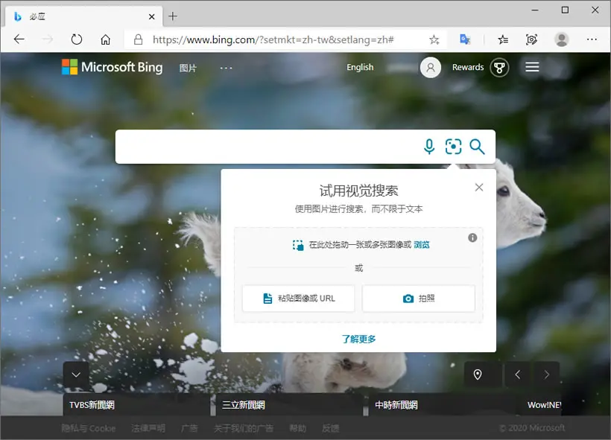Close the visual search popup
The width and height of the screenshot is (611, 440).
click(x=479, y=188)
